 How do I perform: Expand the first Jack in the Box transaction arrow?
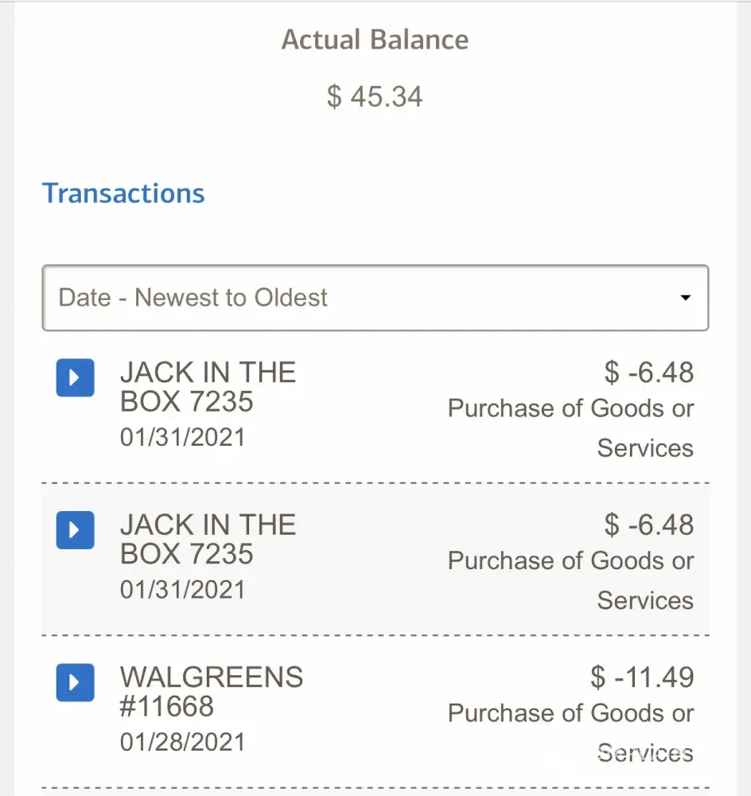pyautogui.click(x=75, y=377)
